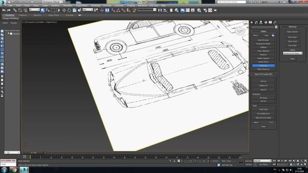Viewport: 308px width, 173px height.
Task: Toggle Spinner Snap
Action: click(128, 10)
